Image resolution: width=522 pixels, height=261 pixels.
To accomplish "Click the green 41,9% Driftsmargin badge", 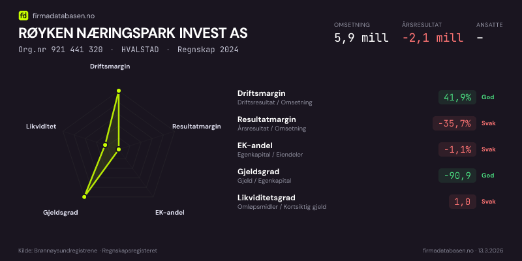I will coord(457,97).
